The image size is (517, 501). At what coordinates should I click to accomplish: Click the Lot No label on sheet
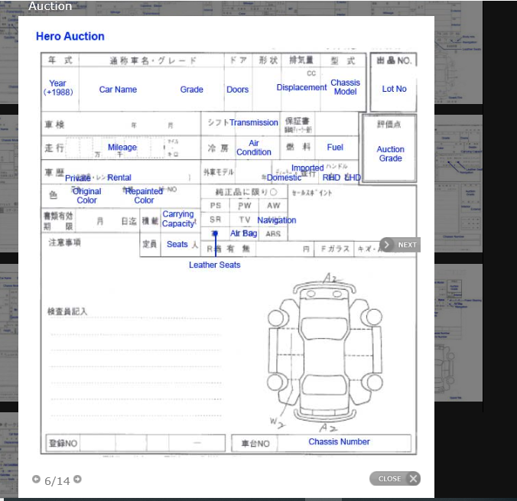[394, 89]
